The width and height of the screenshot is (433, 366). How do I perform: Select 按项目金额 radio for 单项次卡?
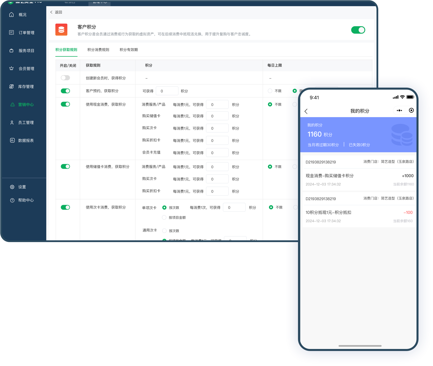[164, 218]
